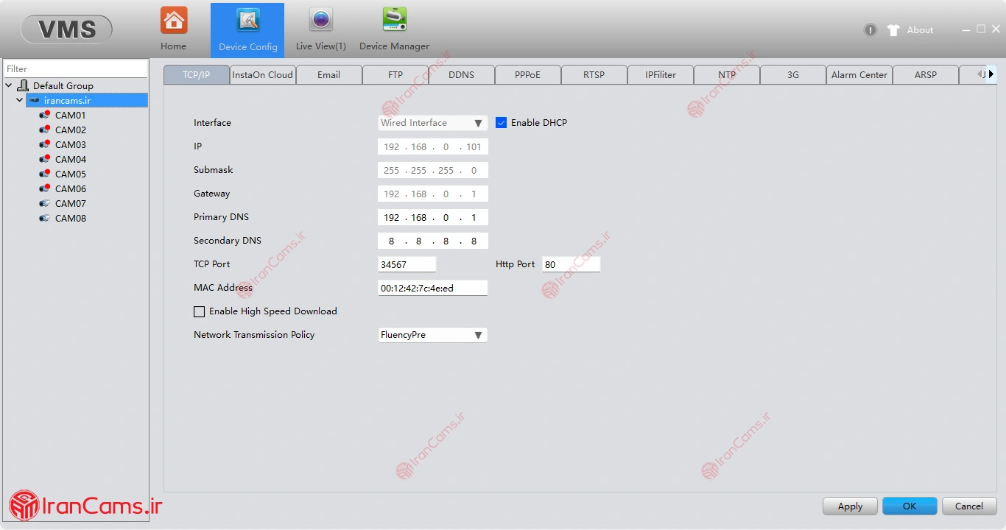
Task: Click the shirt skin icon
Action: point(893,30)
